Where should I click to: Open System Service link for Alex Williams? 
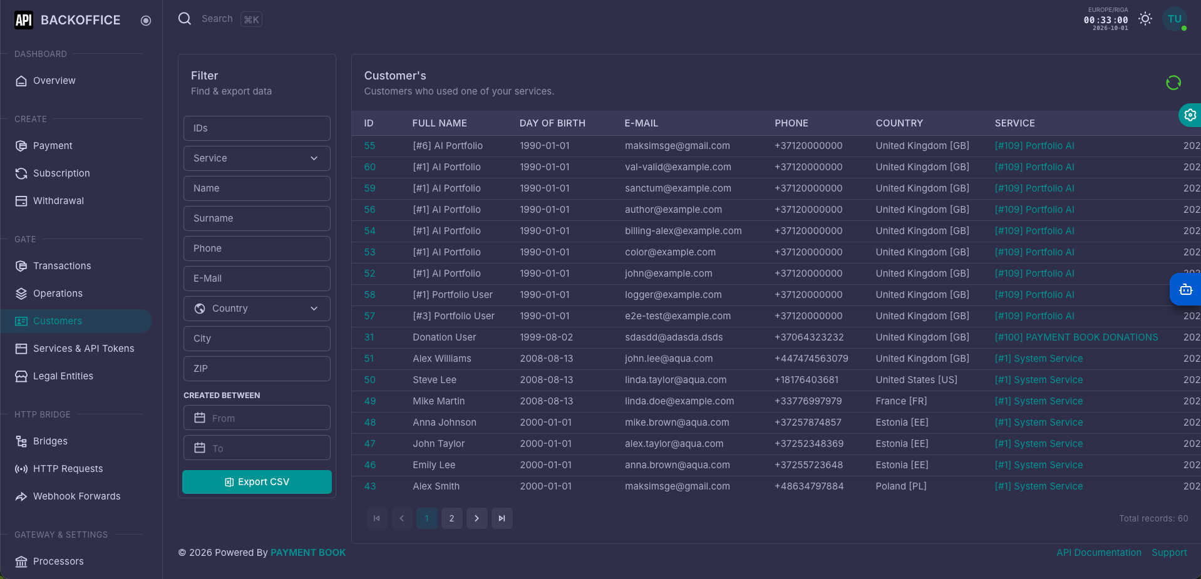pyautogui.click(x=1039, y=359)
